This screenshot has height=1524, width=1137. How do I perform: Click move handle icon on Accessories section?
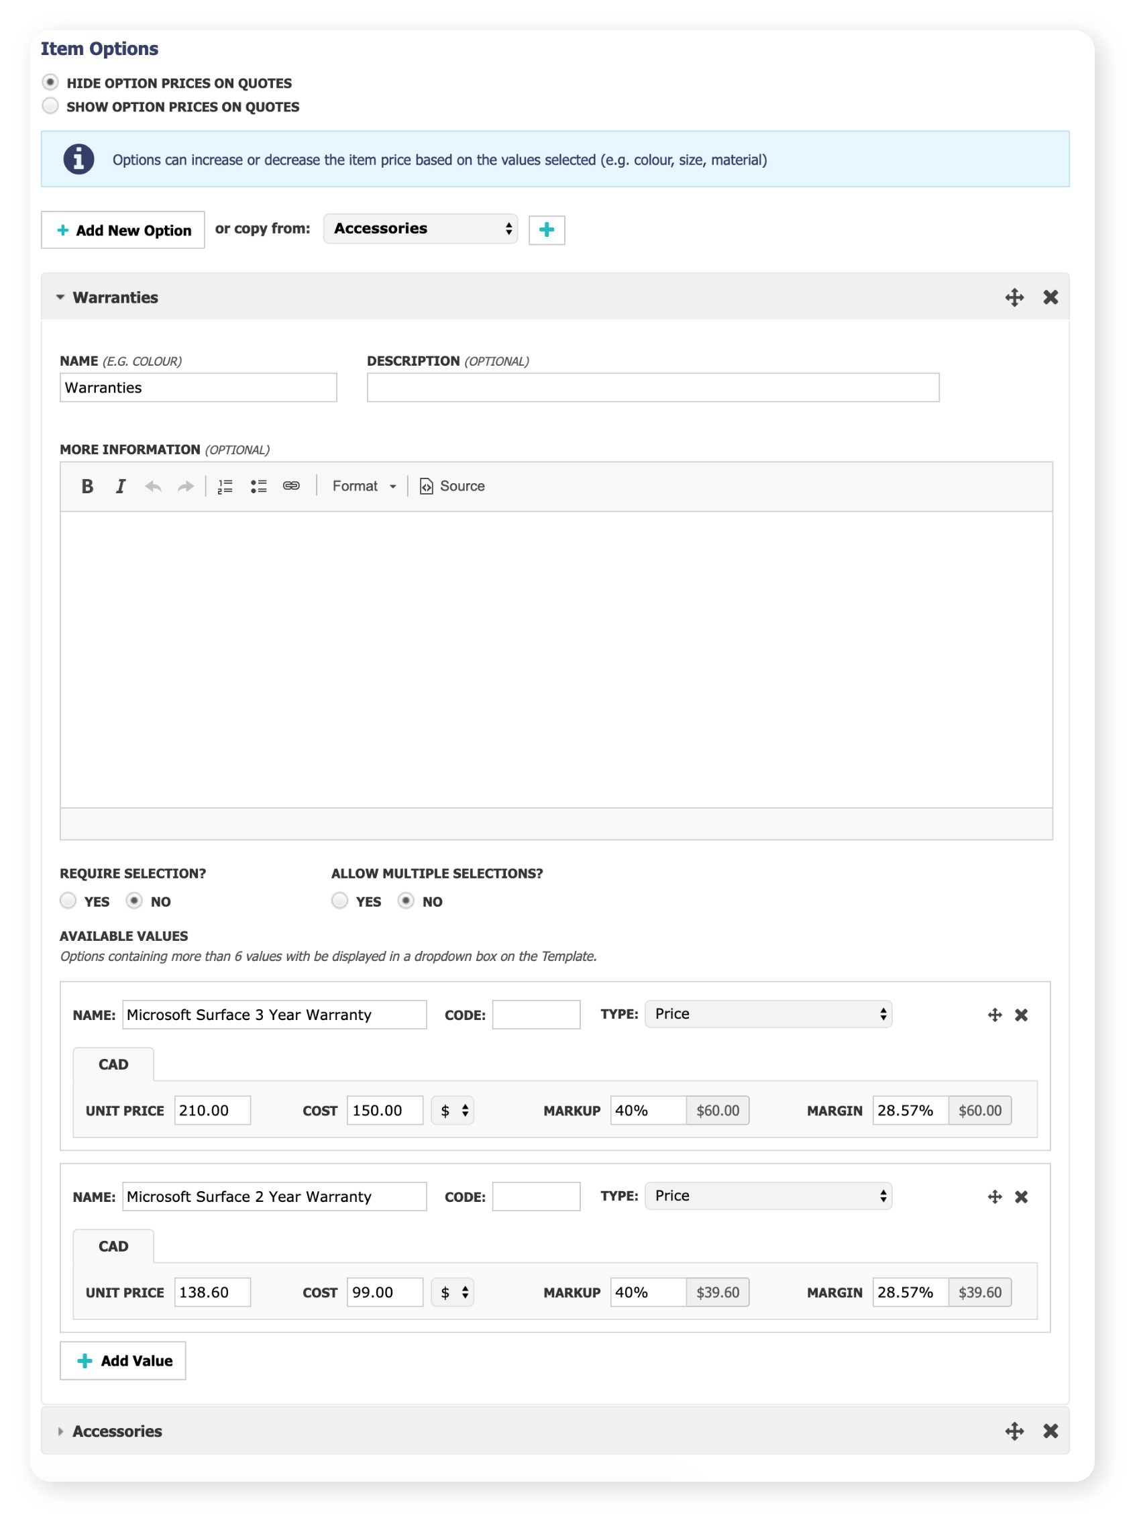pyautogui.click(x=1014, y=1431)
